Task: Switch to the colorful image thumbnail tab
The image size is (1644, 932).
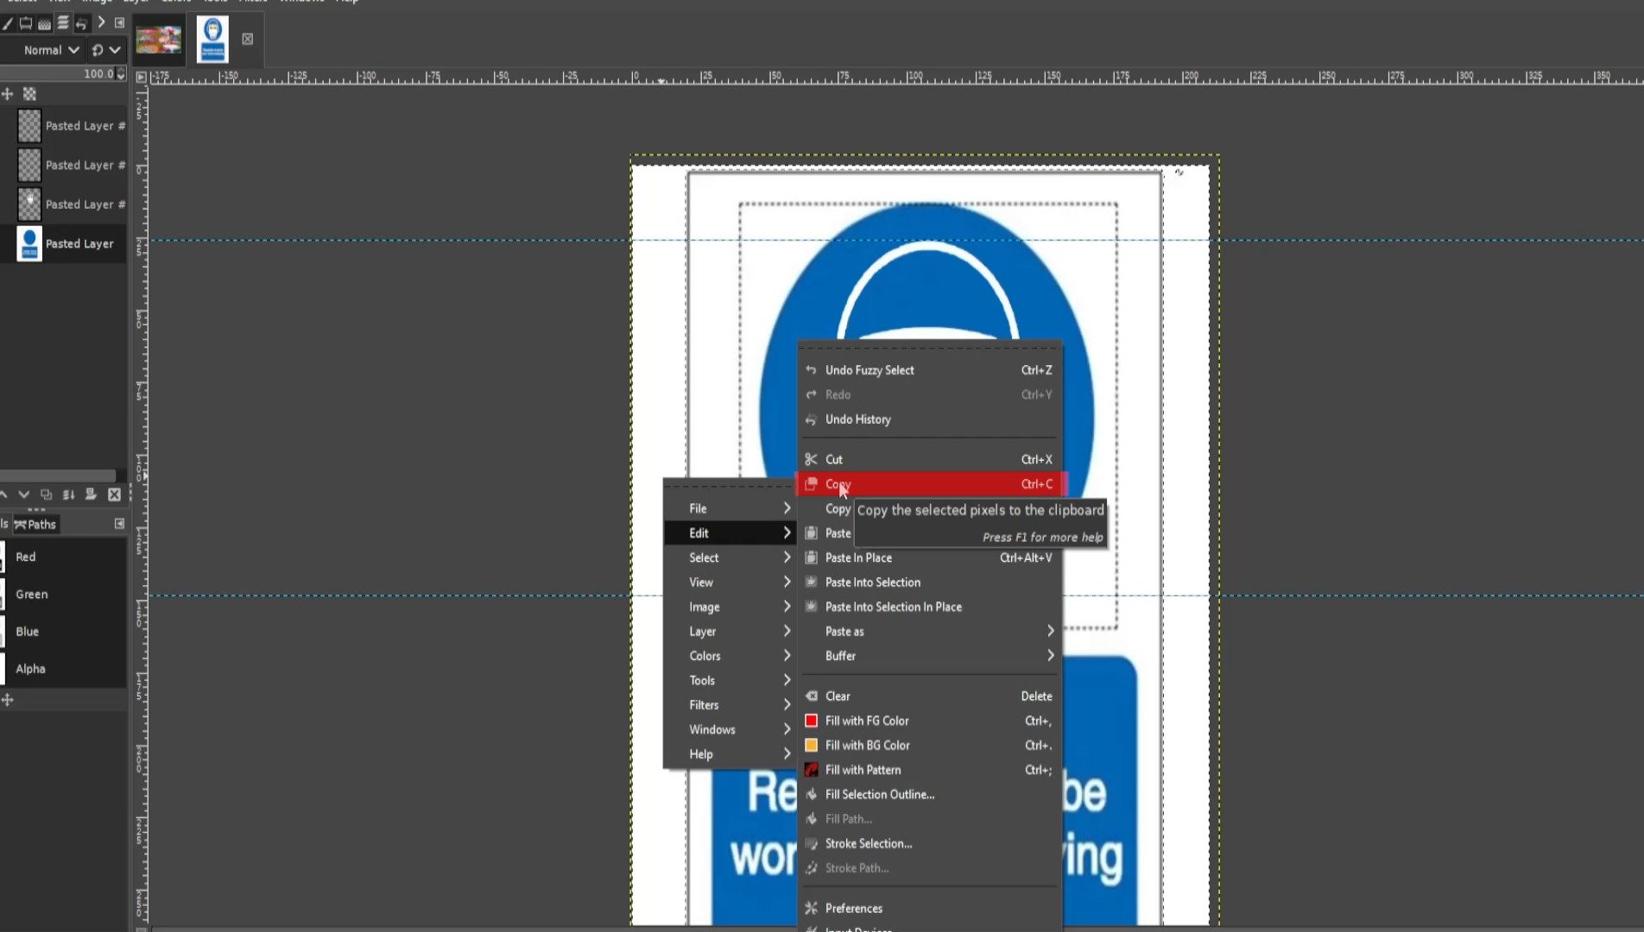Action: (x=159, y=40)
